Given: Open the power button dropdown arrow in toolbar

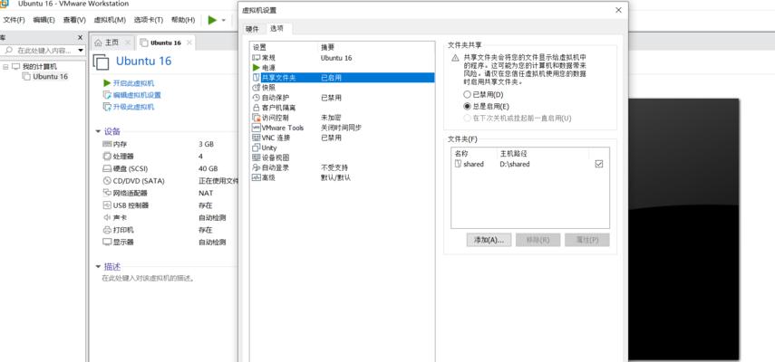Looking at the screenshot, I should coord(223,21).
